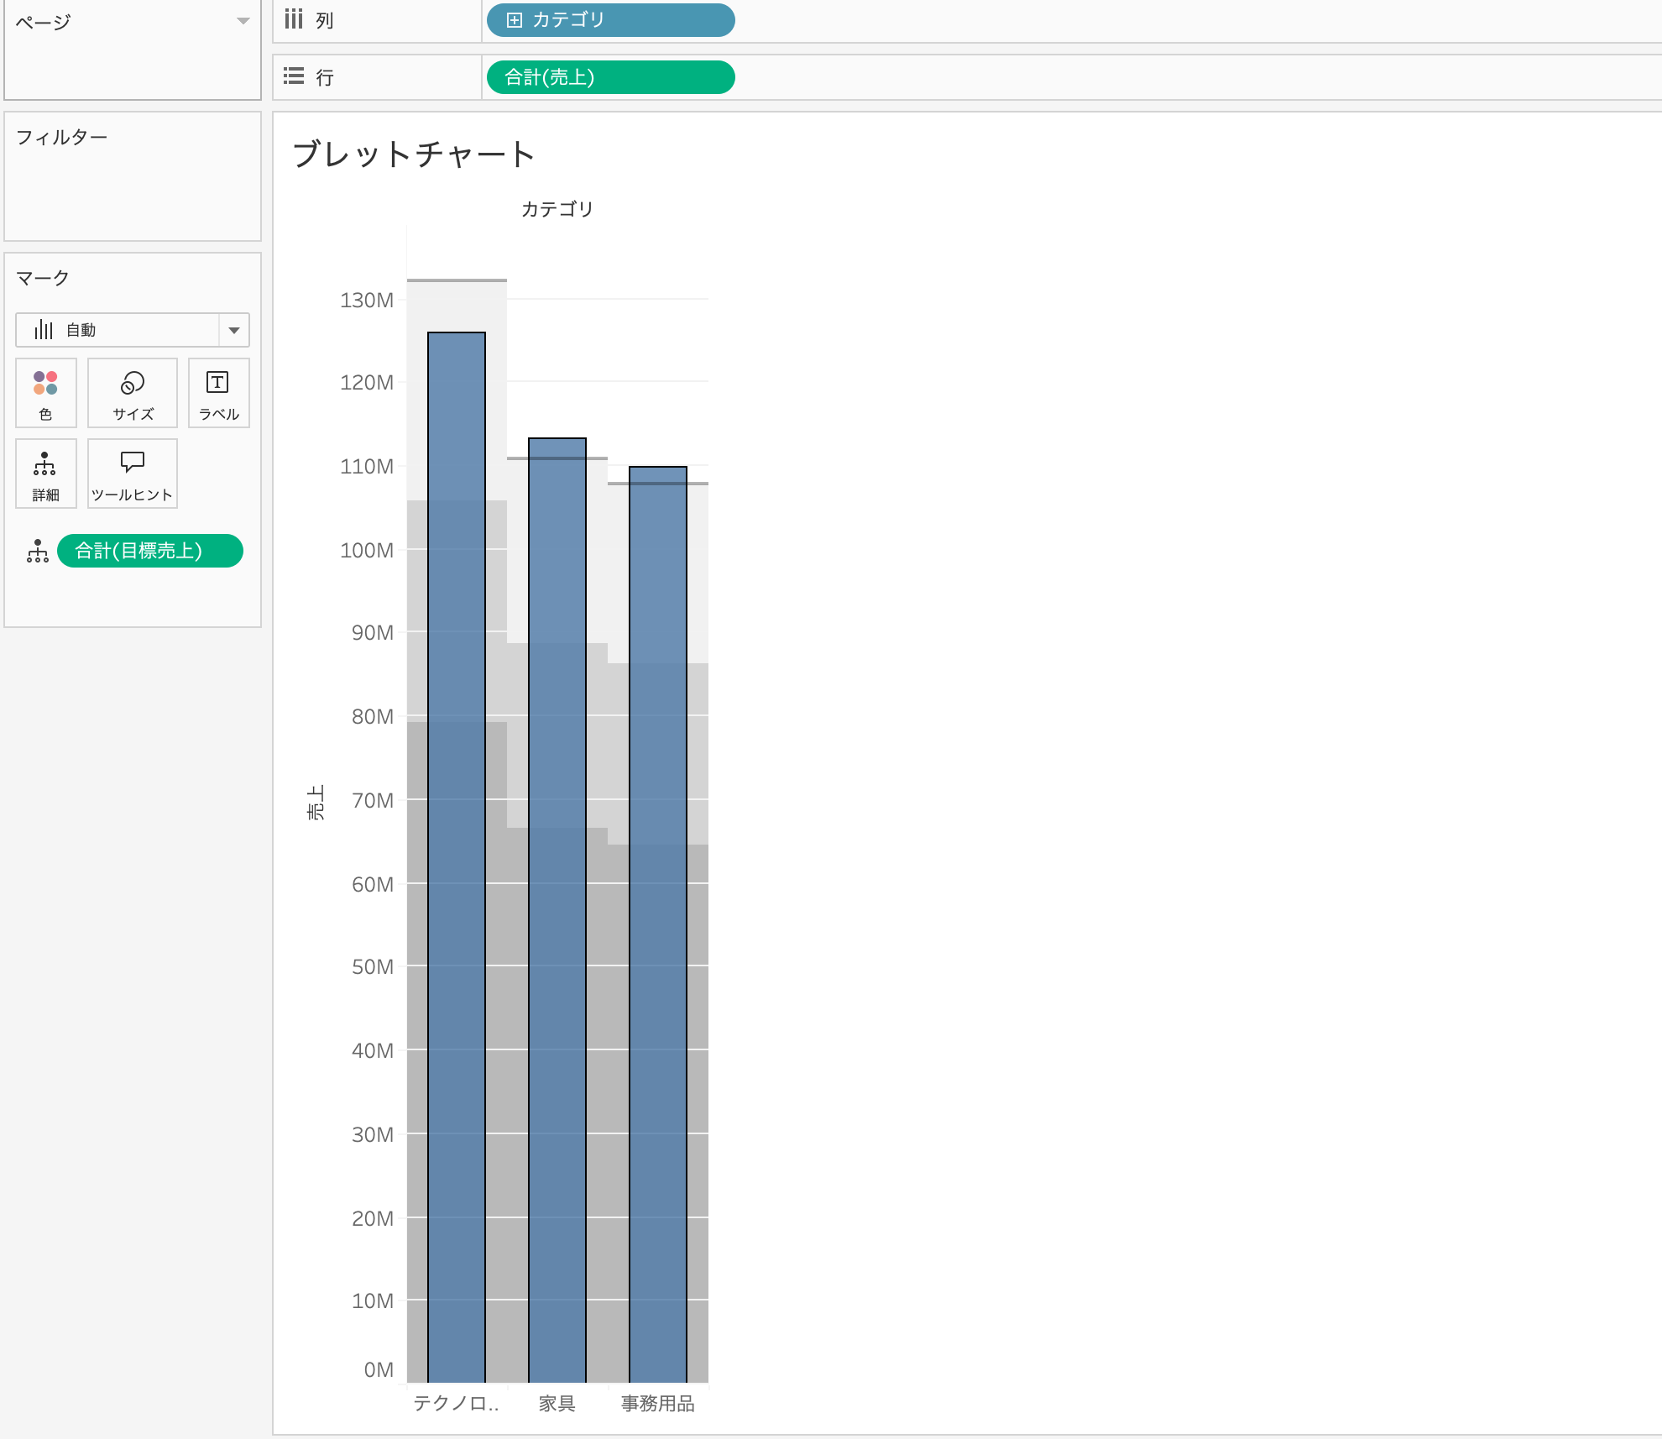Screen dimensions: 1662x1439
Task: Click the 売上 vertical axis label
Action: coord(316,802)
